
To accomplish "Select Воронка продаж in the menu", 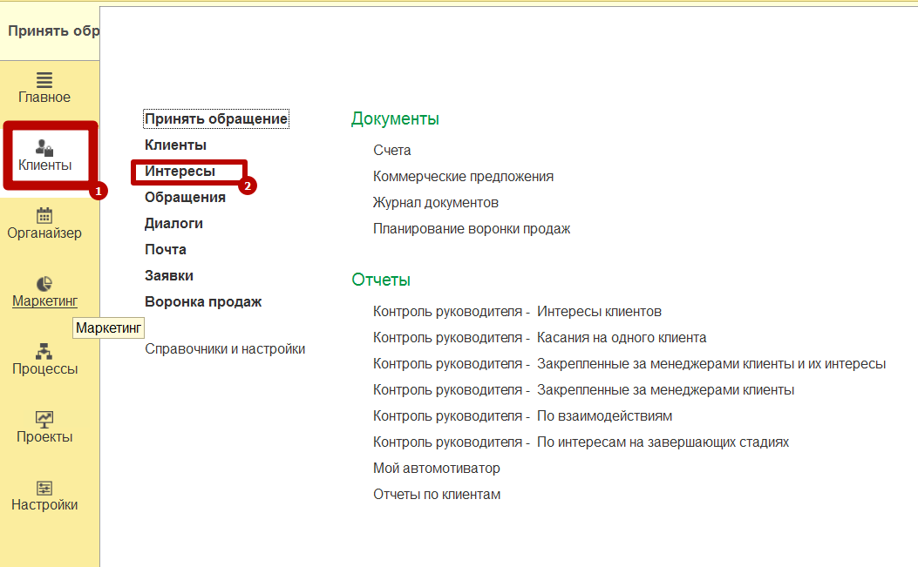I will click(x=202, y=302).
